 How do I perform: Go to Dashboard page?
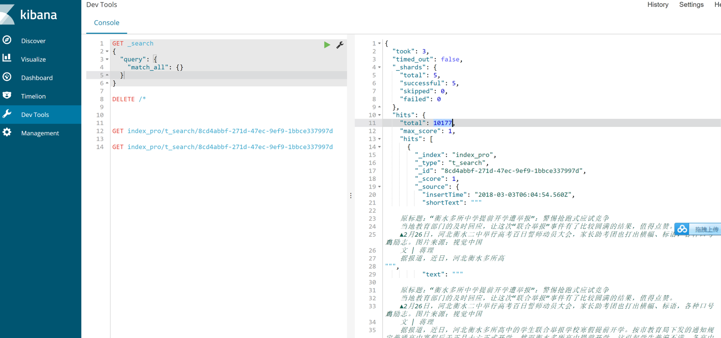pyautogui.click(x=37, y=78)
